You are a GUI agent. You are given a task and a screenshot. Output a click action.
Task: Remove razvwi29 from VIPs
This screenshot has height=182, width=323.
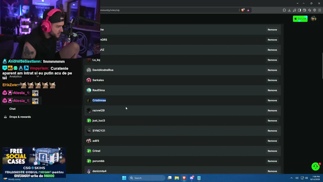pos(272,110)
